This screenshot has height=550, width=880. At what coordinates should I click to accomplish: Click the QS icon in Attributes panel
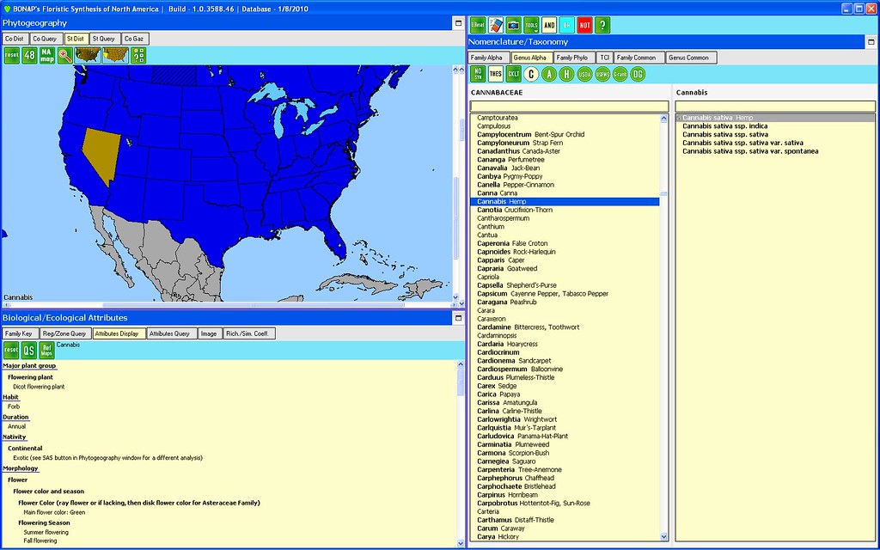29,350
